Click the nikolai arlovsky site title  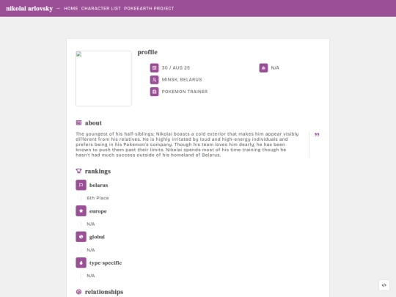click(29, 8)
